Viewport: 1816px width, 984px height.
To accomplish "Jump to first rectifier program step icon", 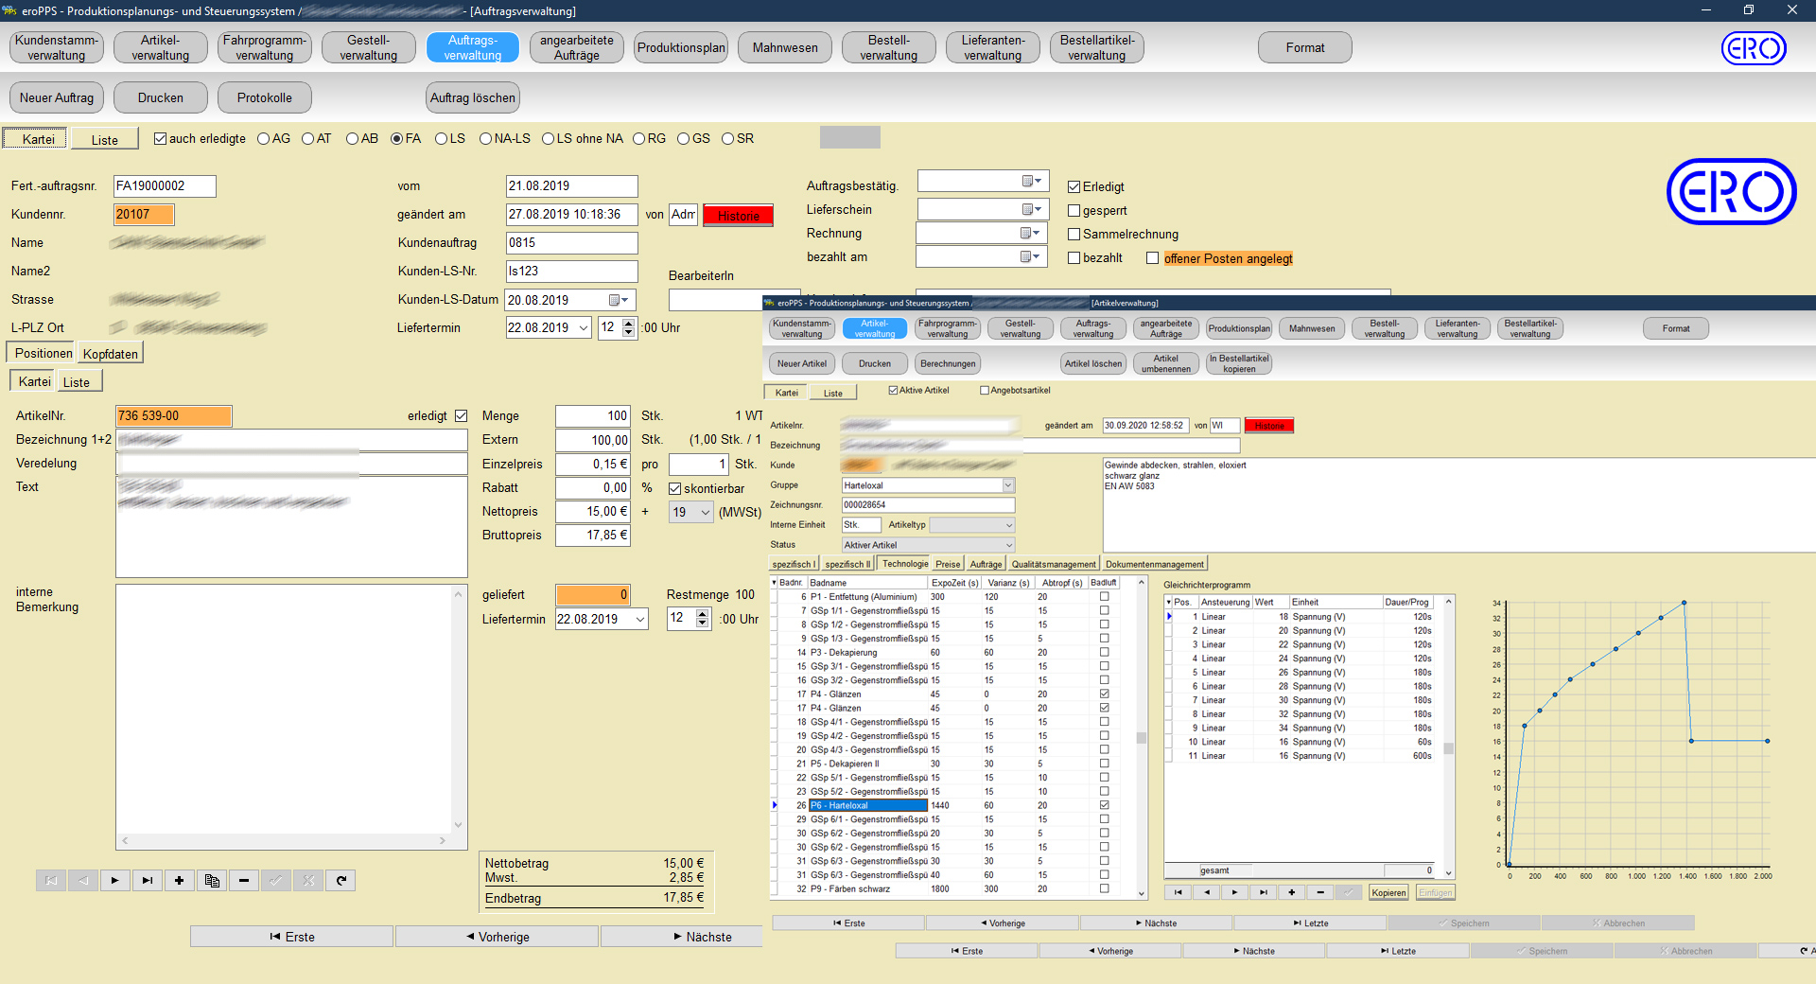I will point(1178,892).
